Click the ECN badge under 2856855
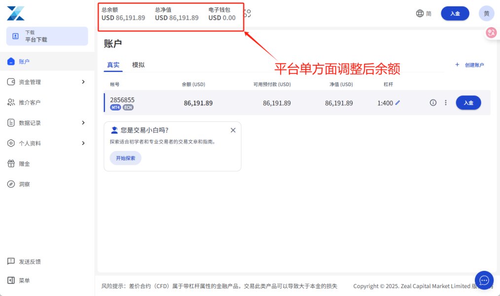 [x=128, y=108]
